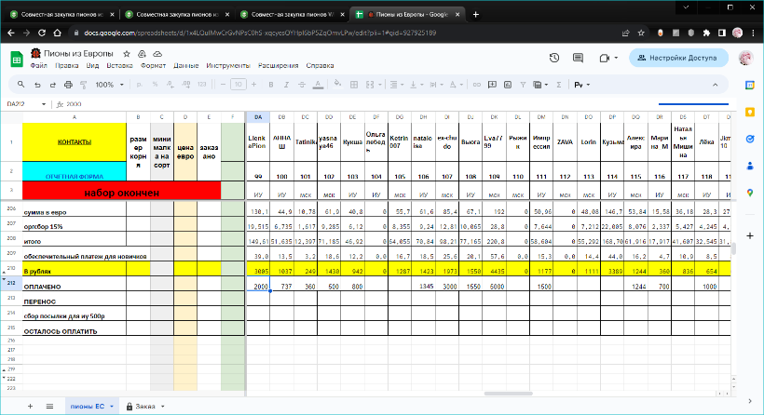Switch to the Заказ sheet tab
This screenshot has height=415, width=764.
[145, 407]
